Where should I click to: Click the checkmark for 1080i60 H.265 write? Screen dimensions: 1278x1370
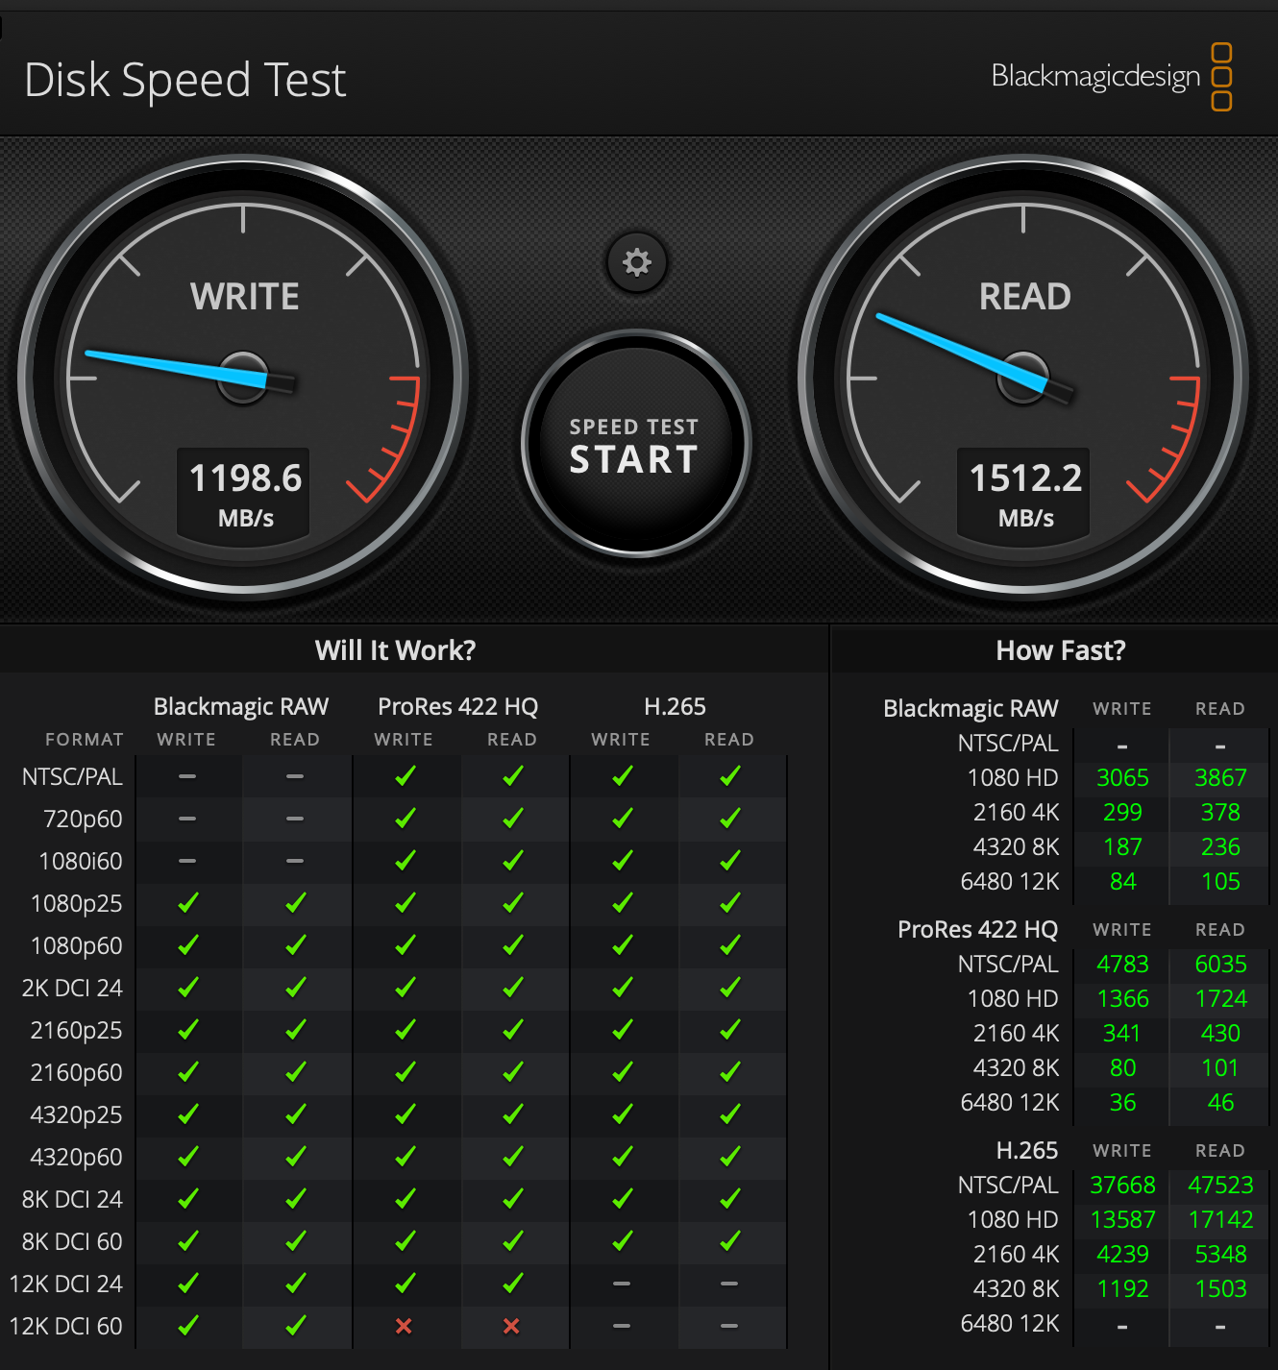[622, 860]
